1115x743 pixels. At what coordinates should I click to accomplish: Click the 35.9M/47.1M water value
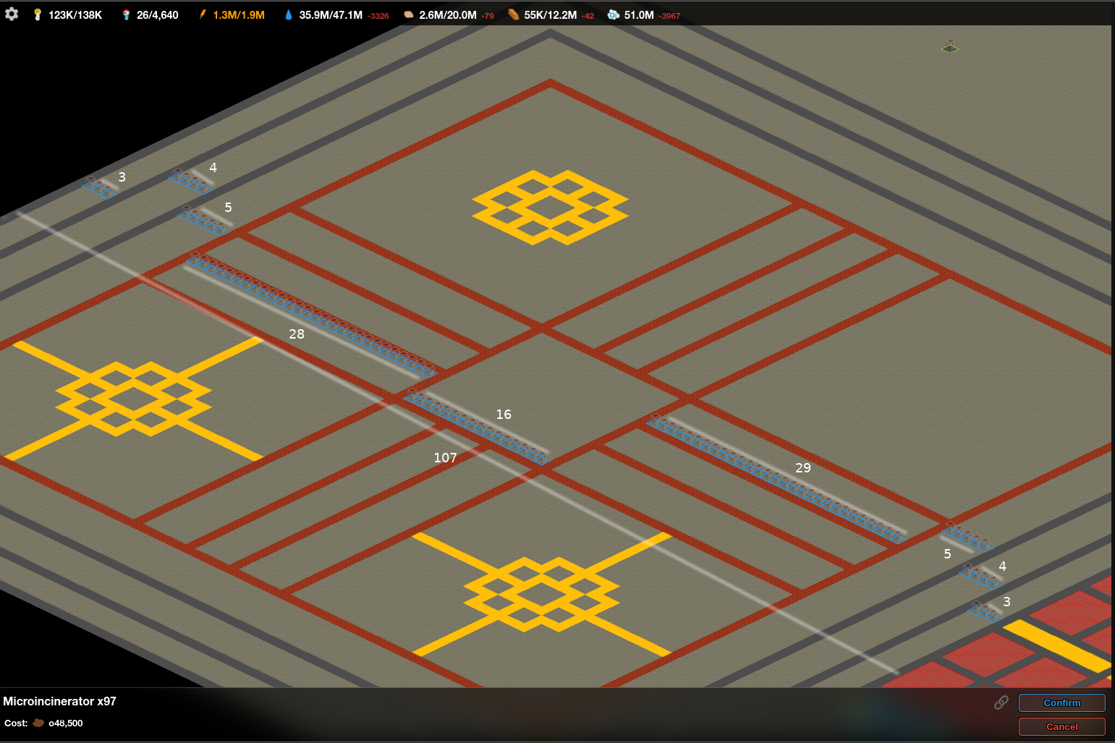331,15
